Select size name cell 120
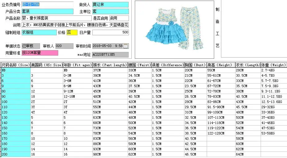Image resolution: width=287 pixels, height=158 pixels. click(x=16, y=112)
